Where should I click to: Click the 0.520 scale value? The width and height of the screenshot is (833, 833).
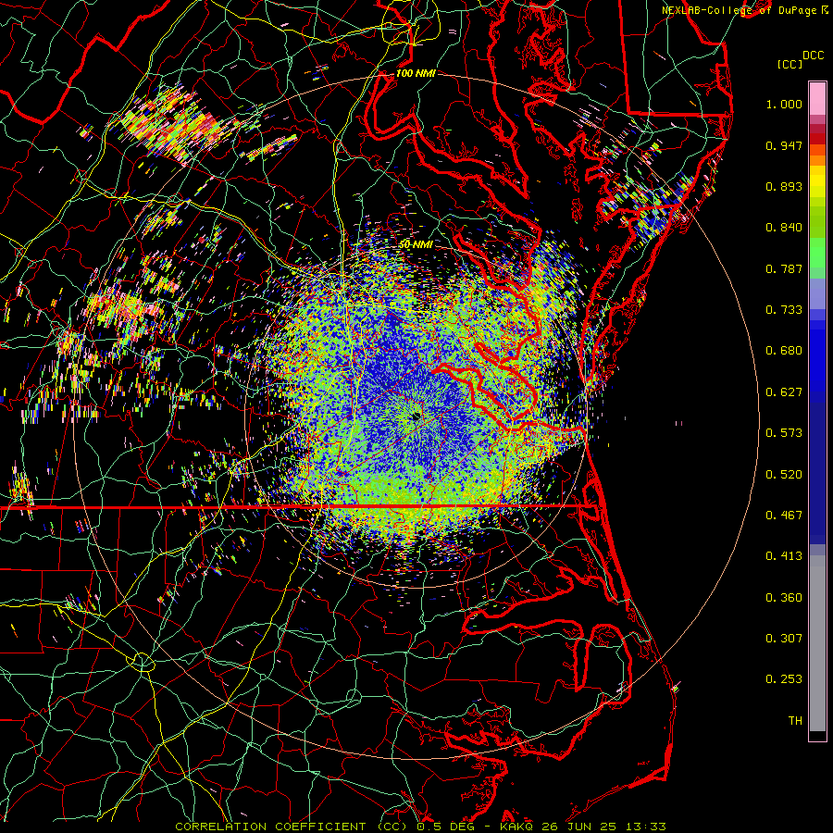click(x=784, y=475)
